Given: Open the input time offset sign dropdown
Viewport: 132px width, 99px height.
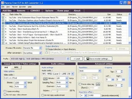Looking at the screenshot, I should tap(86, 96).
